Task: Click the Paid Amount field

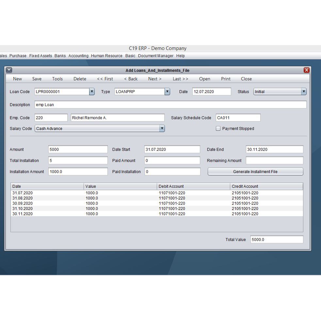Action: (x=172, y=161)
